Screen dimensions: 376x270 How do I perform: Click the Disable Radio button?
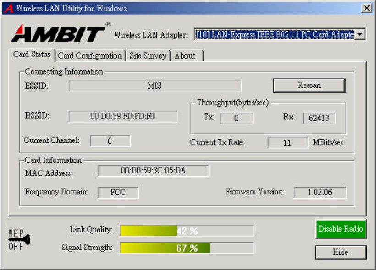pos(341,229)
